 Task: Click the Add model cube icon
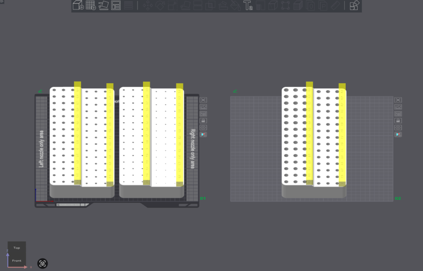[x=78, y=5]
